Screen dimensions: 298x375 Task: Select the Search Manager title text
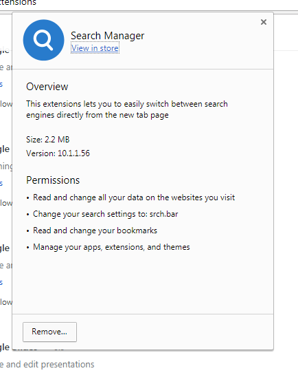pos(107,36)
